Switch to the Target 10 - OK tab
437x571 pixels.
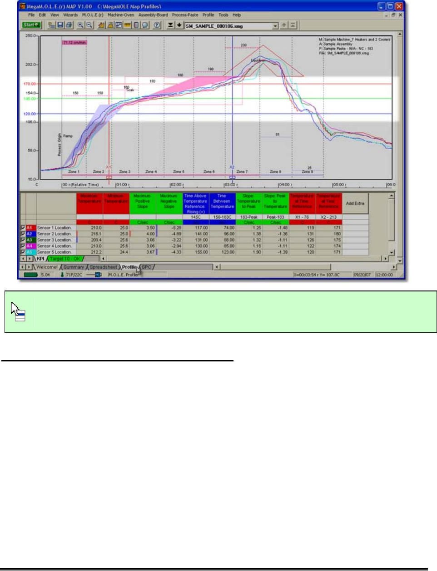pyautogui.click(x=65, y=259)
